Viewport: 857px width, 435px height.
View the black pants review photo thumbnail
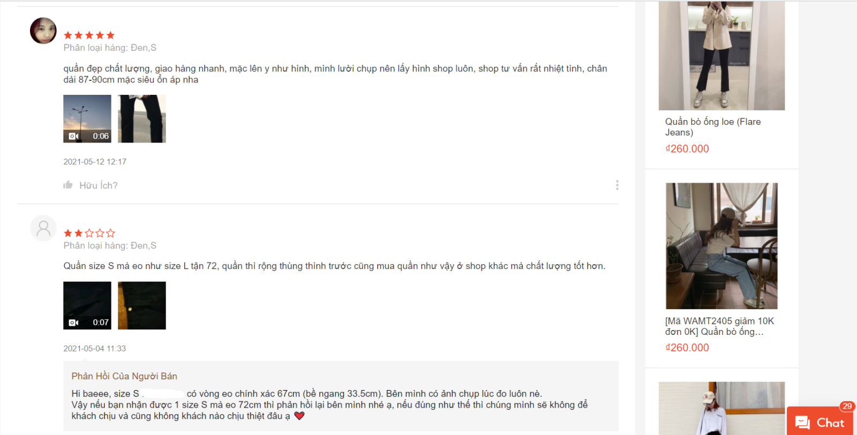[142, 119]
